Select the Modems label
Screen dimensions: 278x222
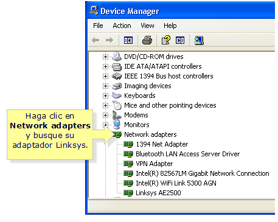coord(136,115)
